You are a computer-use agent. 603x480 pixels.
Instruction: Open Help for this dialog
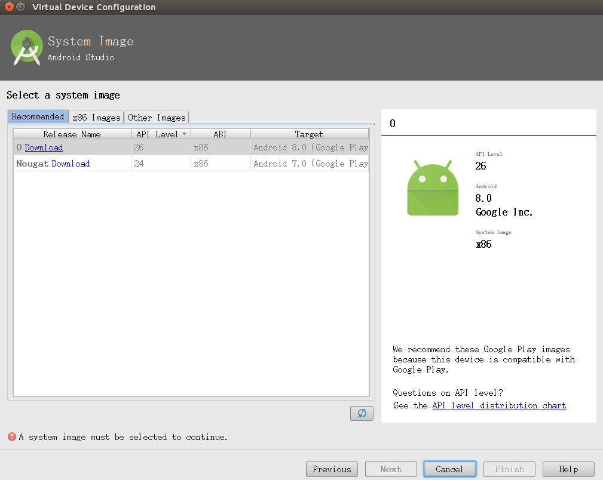tap(568, 469)
